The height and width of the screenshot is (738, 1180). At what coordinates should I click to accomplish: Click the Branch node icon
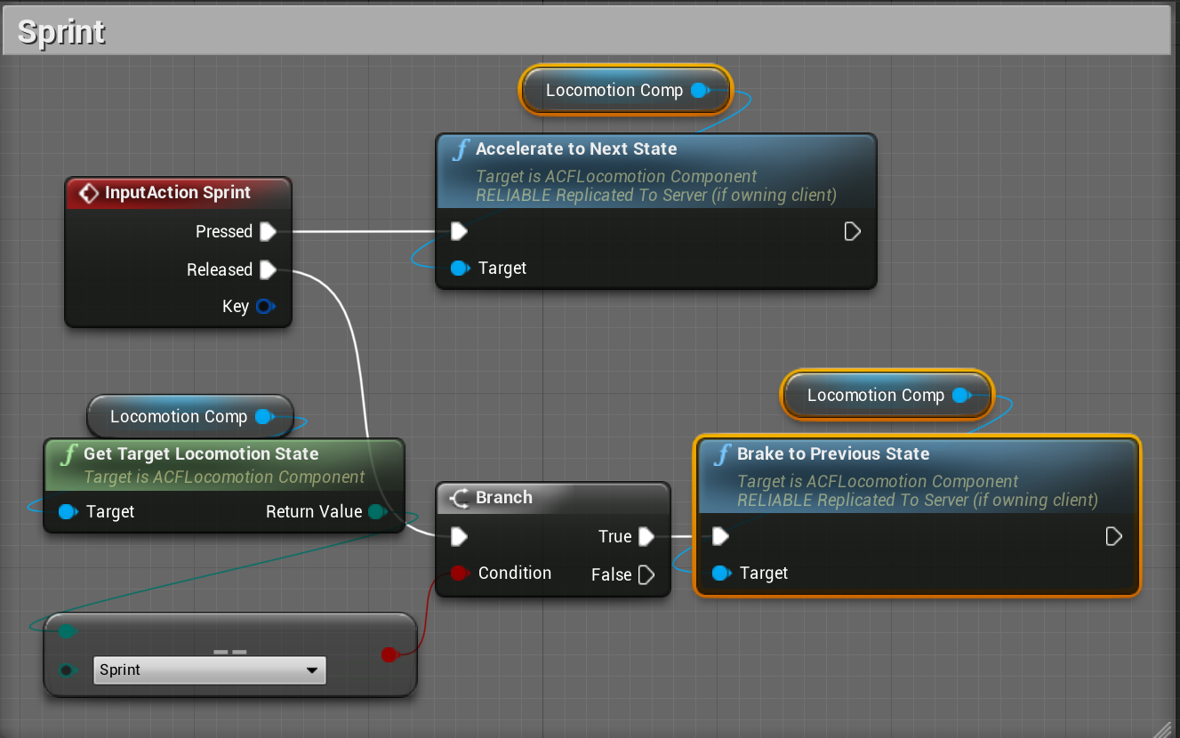coord(460,498)
